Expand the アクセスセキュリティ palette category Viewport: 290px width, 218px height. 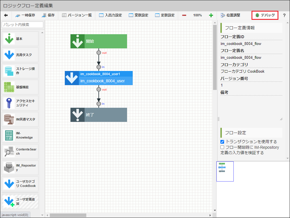(x=20, y=103)
